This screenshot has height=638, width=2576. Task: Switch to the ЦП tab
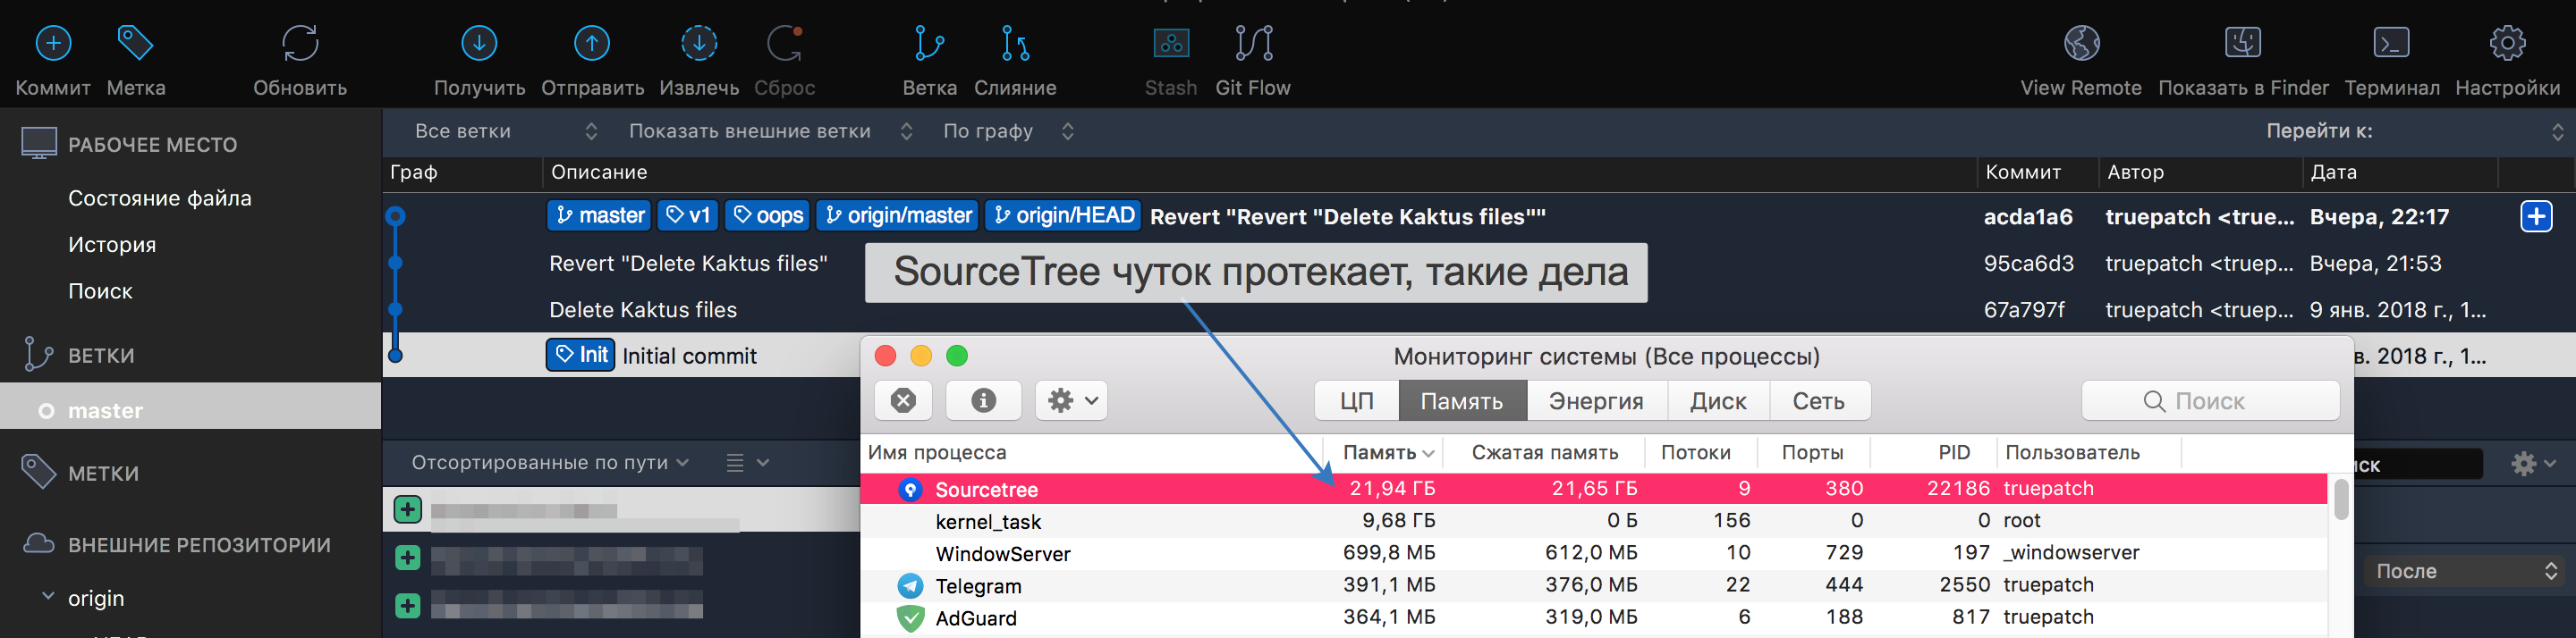point(1356,400)
